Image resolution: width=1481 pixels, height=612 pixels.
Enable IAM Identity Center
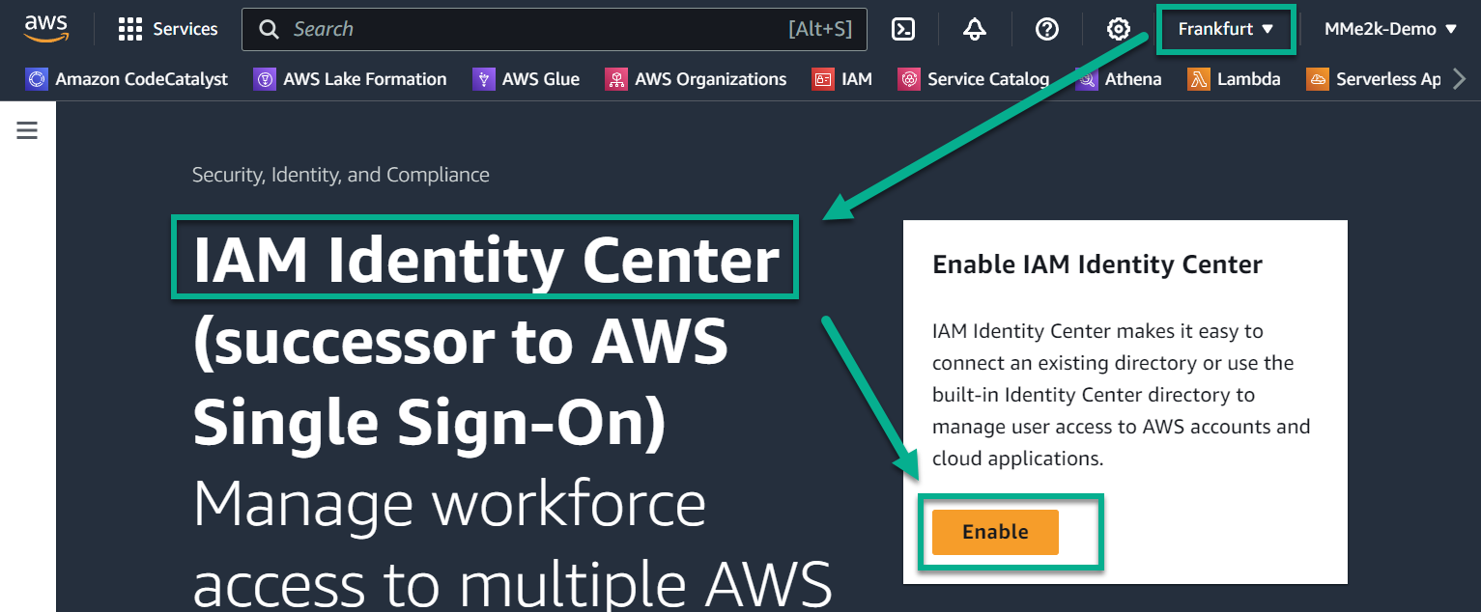(994, 531)
